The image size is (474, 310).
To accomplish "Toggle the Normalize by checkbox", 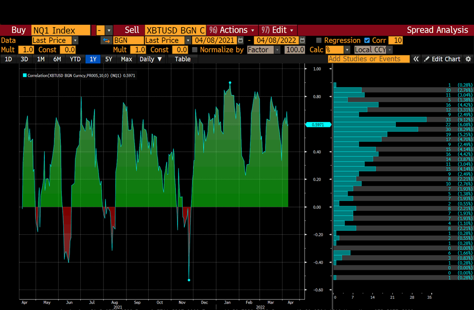I will pyautogui.click(x=194, y=50).
